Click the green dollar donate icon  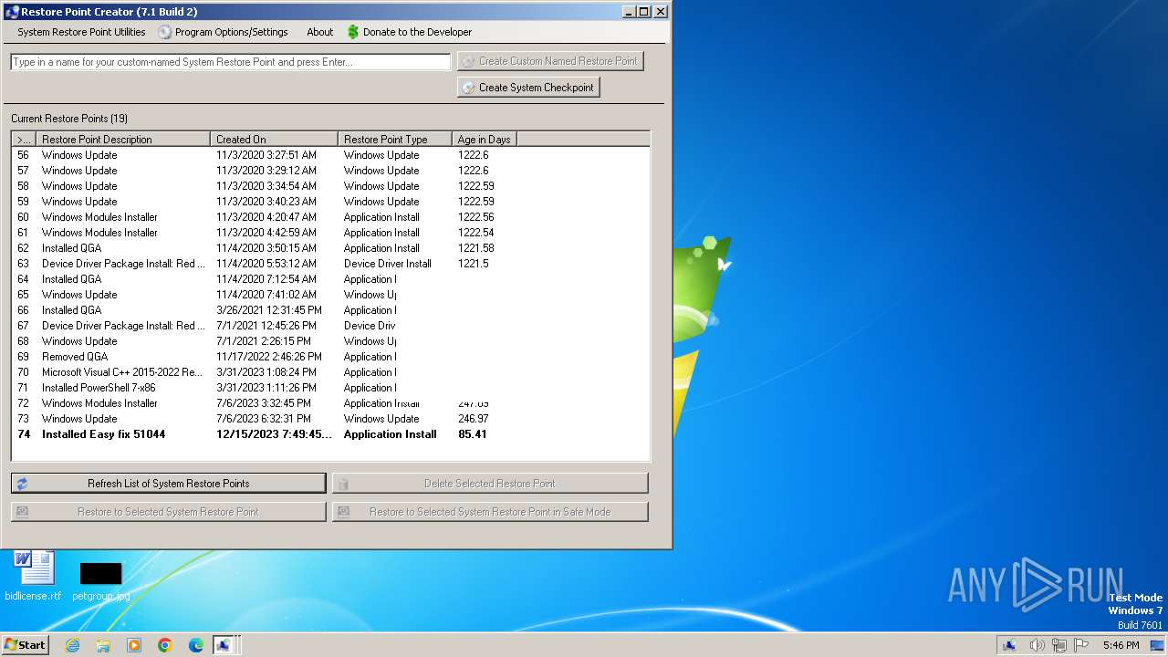(x=353, y=32)
